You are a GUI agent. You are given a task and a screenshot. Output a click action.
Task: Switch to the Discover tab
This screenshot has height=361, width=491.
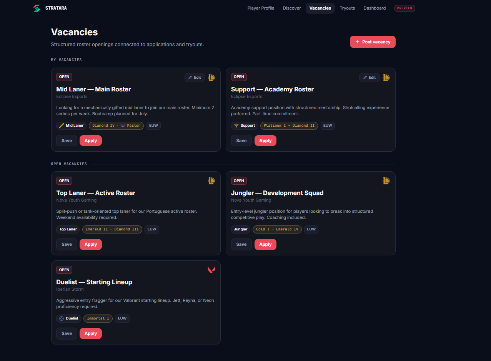[x=292, y=8]
